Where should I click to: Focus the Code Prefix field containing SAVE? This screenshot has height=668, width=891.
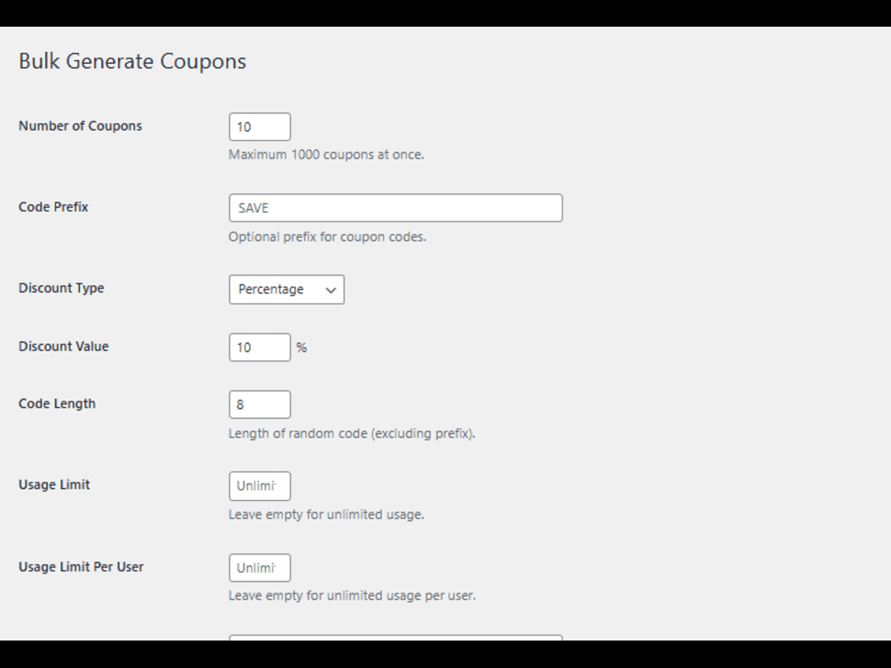396,208
